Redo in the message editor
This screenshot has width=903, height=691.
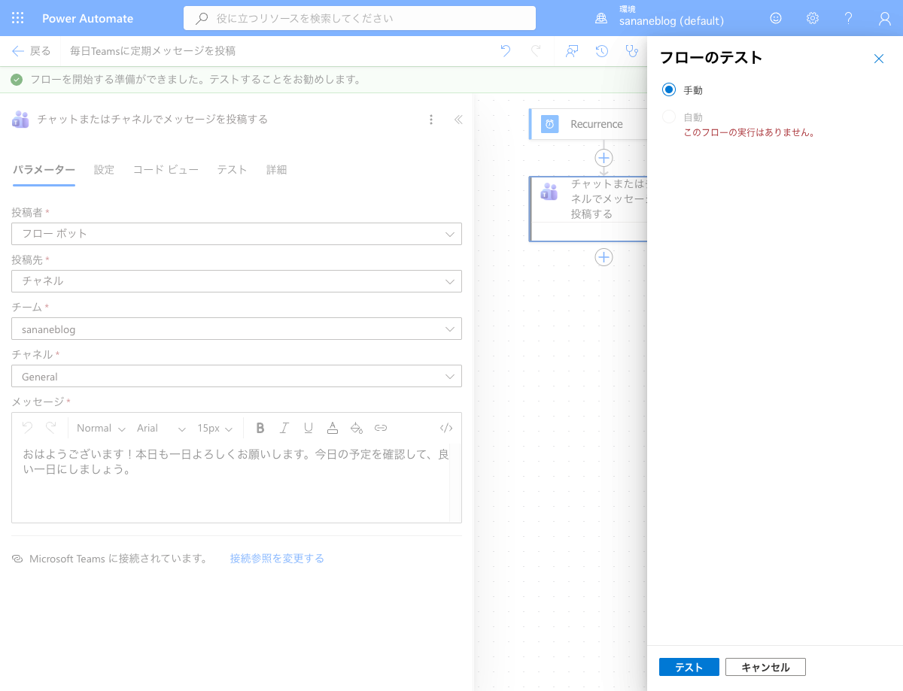51,428
